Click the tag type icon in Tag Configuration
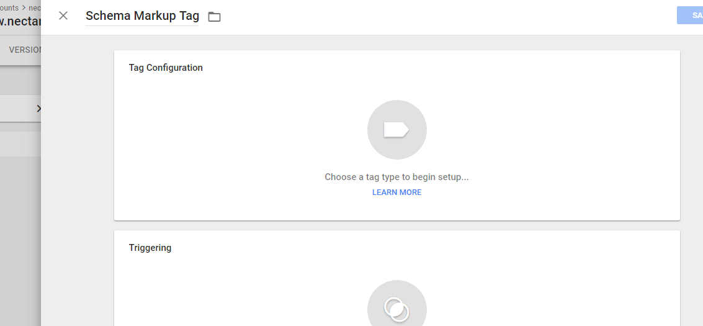The height and width of the screenshot is (326, 703). (396, 130)
